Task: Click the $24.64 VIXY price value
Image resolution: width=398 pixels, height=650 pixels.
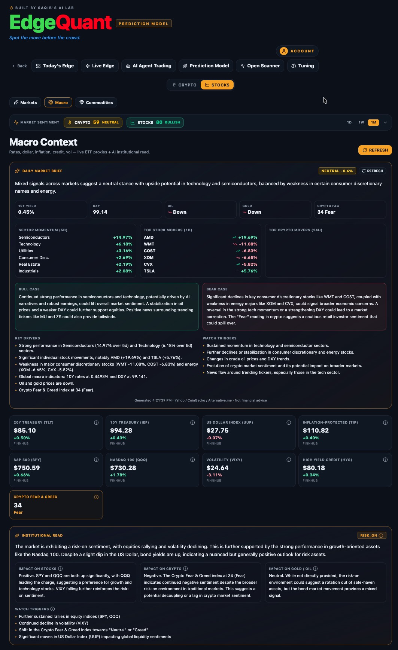Action: coord(218,468)
